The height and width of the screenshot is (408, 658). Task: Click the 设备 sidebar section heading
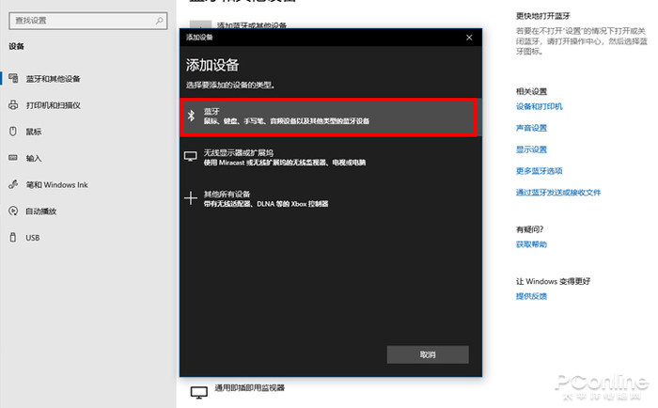tap(16, 46)
